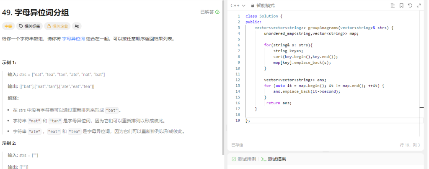Click the lock icon beside 智能模式
Viewport: 429px width, 169px height.
click(x=253, y=5)
